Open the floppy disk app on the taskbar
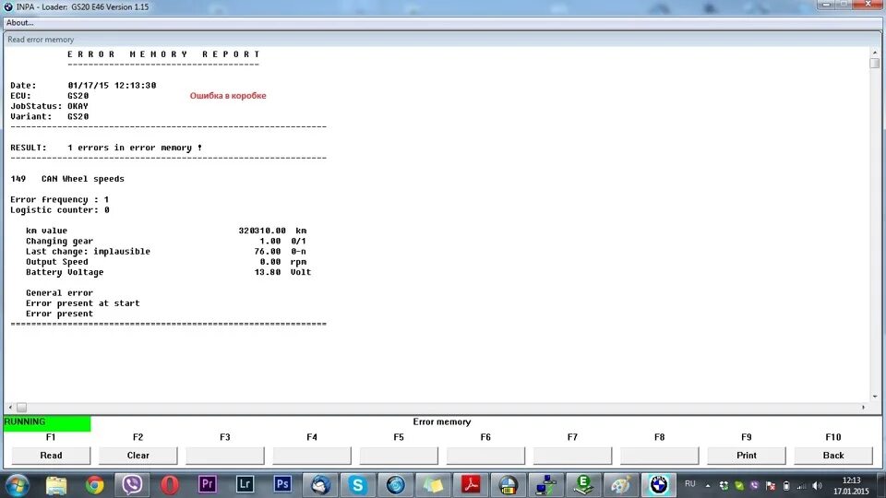 [508, 485]
